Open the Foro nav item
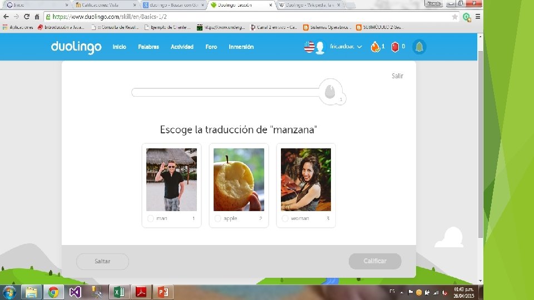534x300 pixels. click(211, 47)
